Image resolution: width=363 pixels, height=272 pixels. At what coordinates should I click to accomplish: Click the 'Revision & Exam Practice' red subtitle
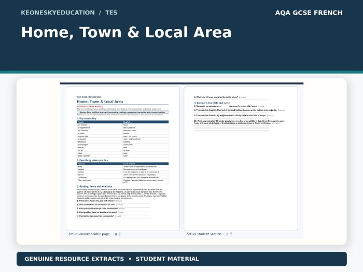pos(90,106)
